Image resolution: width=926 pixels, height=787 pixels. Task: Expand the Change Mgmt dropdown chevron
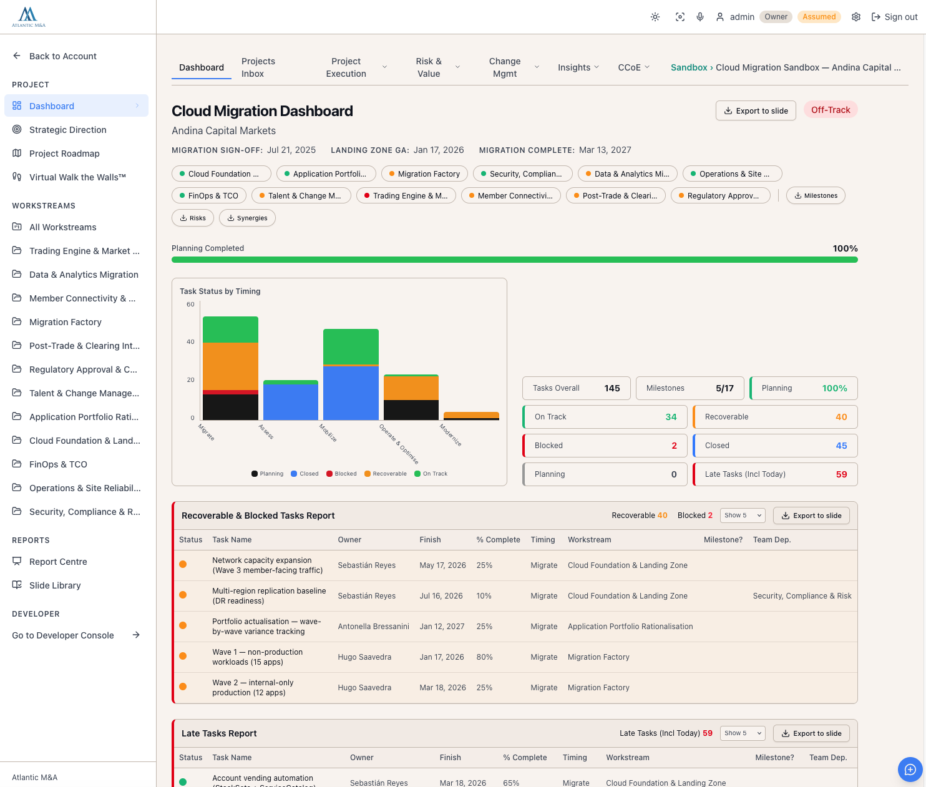[537, 67]
